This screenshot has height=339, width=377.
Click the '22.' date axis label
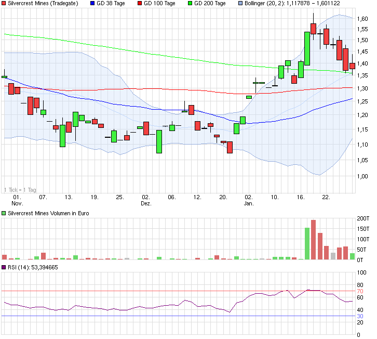coord(326,198)
